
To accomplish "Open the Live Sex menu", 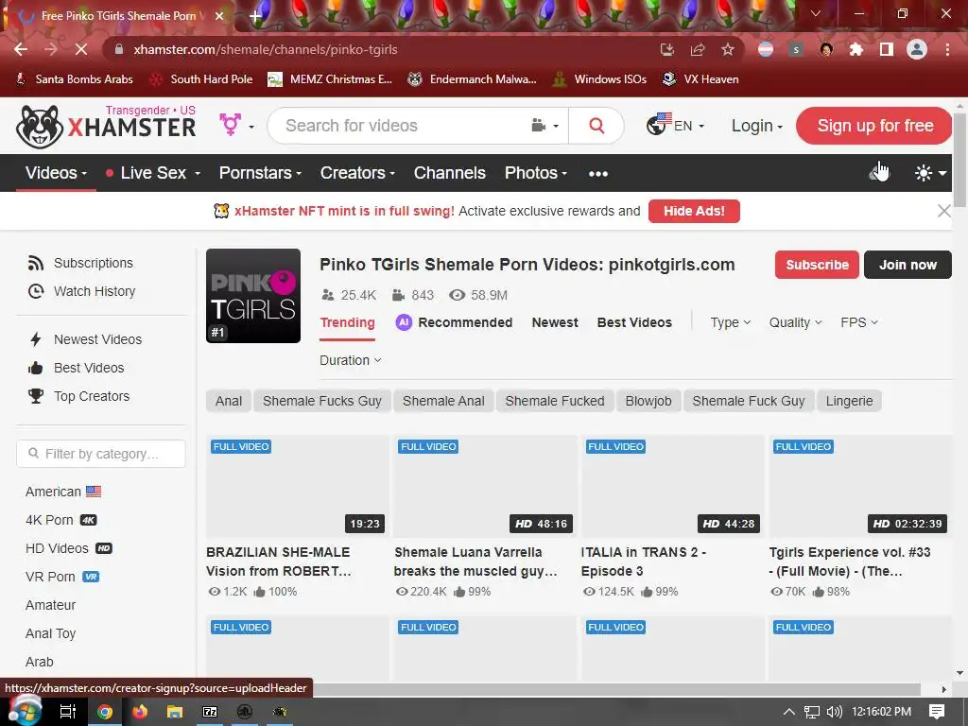I will [153, 173].
